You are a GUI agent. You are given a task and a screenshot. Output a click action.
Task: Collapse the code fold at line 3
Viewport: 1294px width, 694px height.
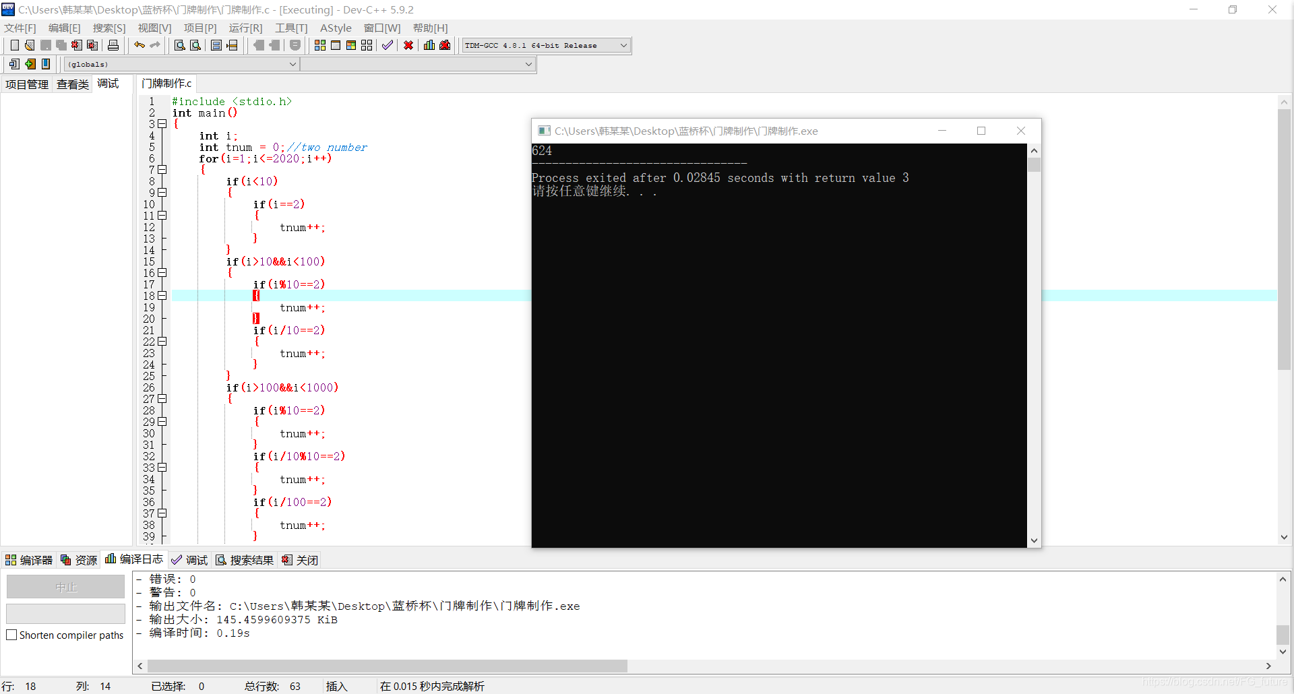[x=162, y=124]
